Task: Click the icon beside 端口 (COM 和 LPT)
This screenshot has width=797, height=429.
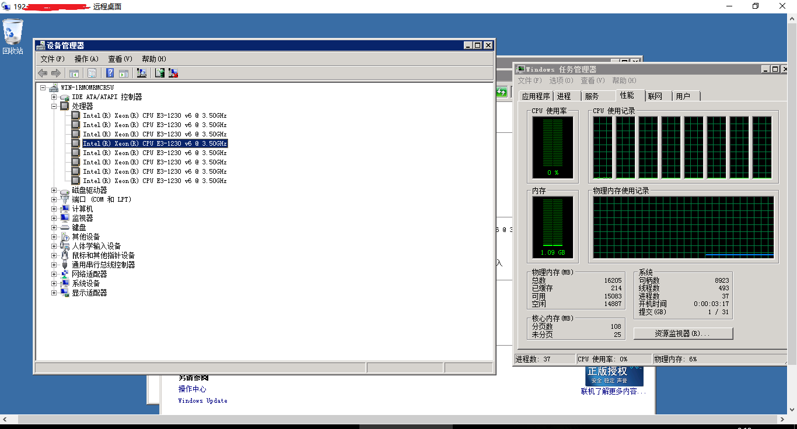Action: click(65, 199)
